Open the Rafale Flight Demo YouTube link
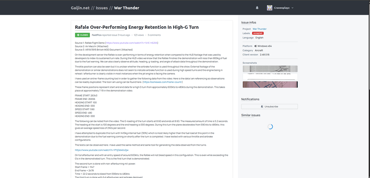Screen dimensions: 370x178 coord(132,43)
